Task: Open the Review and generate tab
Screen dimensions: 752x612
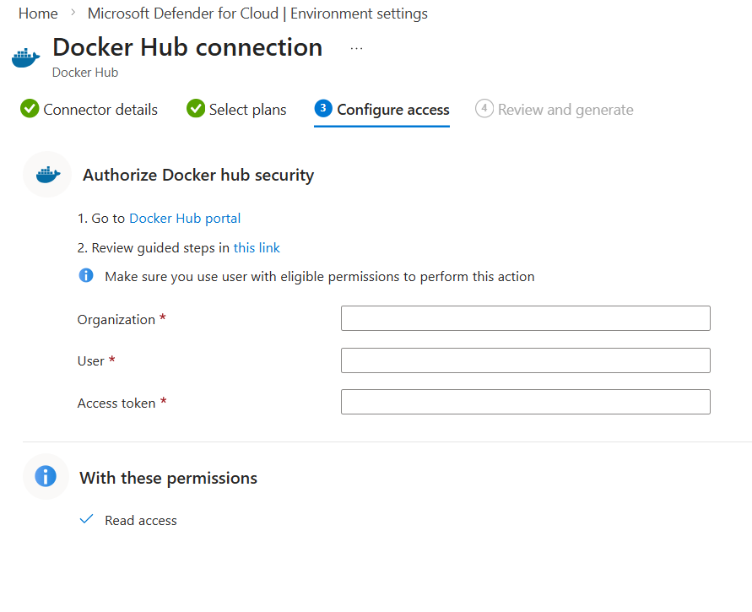Action: point(555,110)
